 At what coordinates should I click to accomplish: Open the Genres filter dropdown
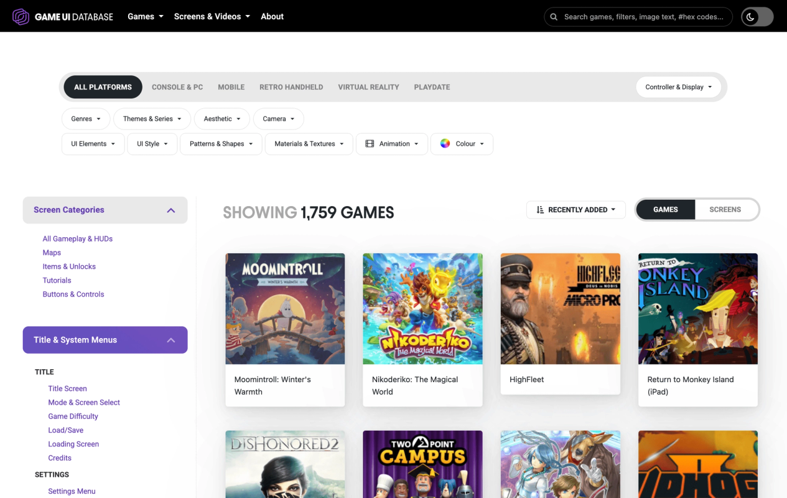(x=86, y=119)
